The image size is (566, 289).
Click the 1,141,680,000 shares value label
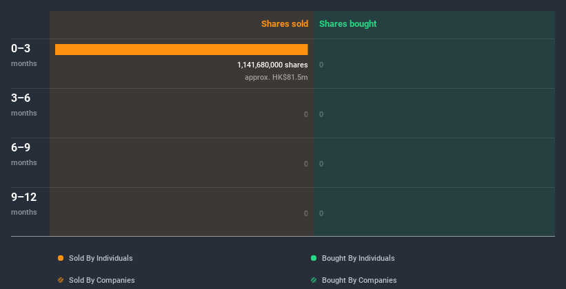click(x=272, y=65)
